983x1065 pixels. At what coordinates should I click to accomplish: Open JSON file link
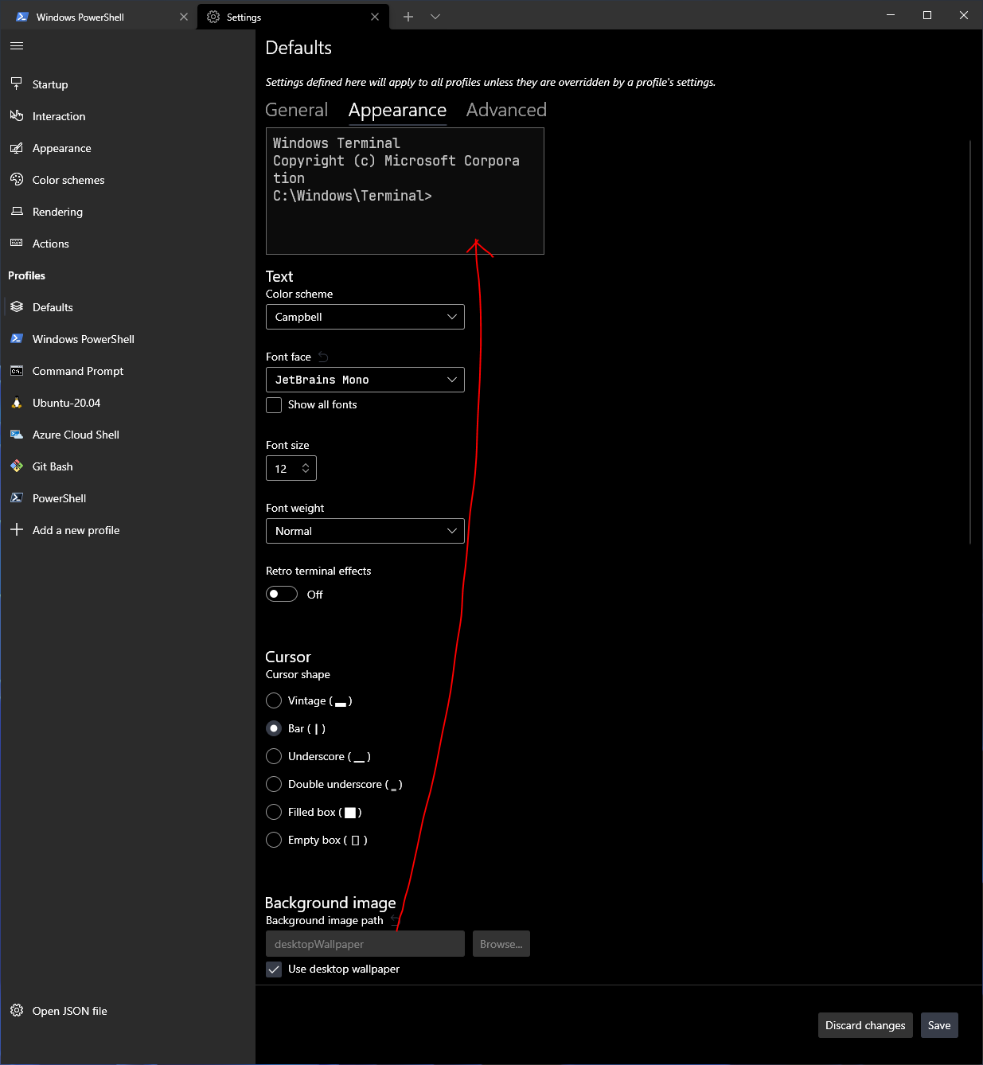pos(70,1011)
